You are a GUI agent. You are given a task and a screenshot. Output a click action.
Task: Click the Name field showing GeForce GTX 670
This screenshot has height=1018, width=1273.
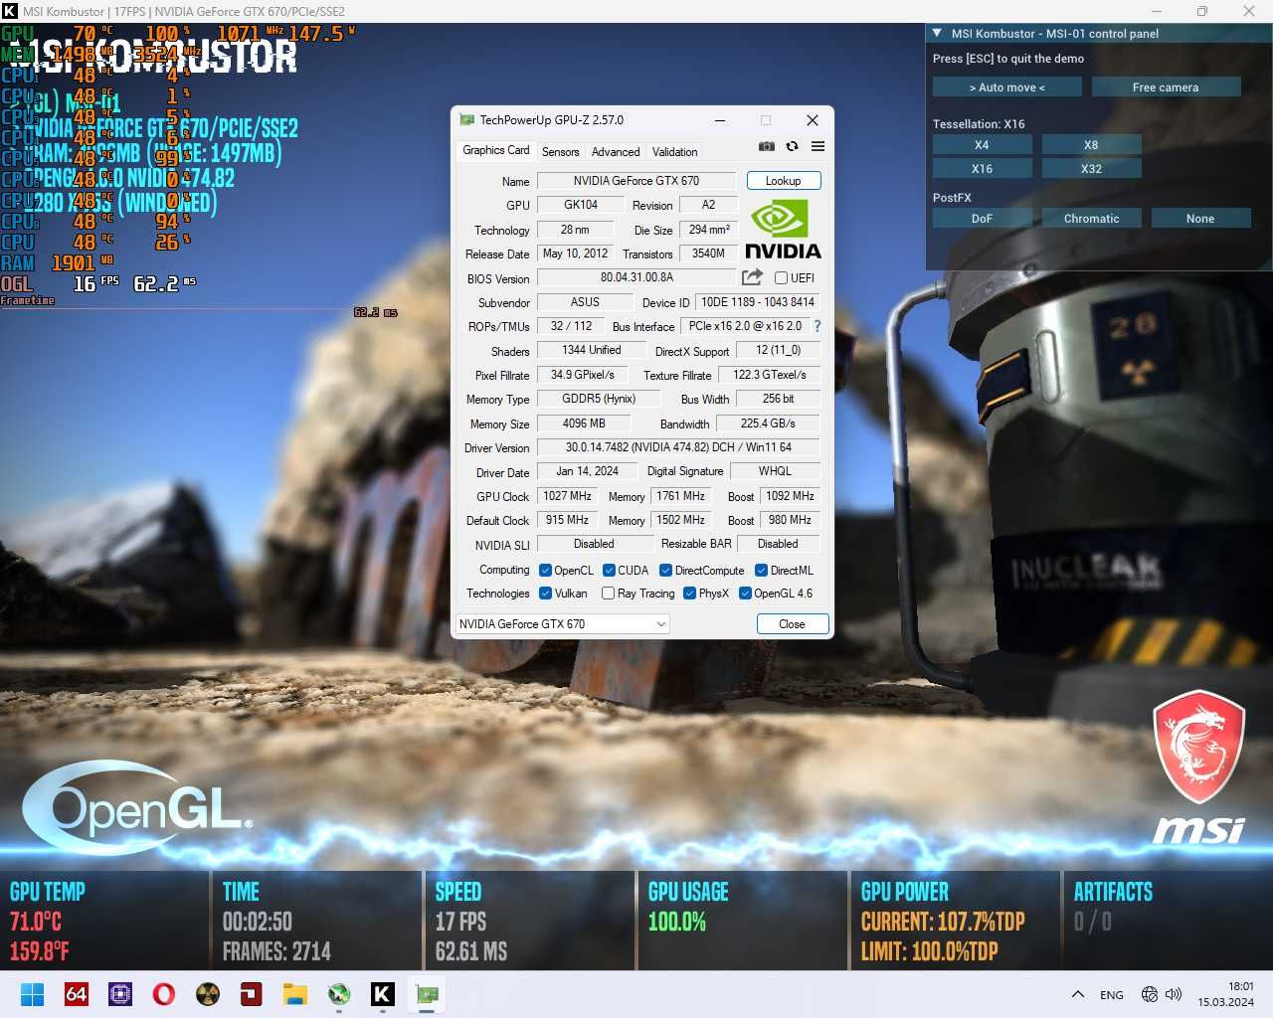(x=636, y=181)
